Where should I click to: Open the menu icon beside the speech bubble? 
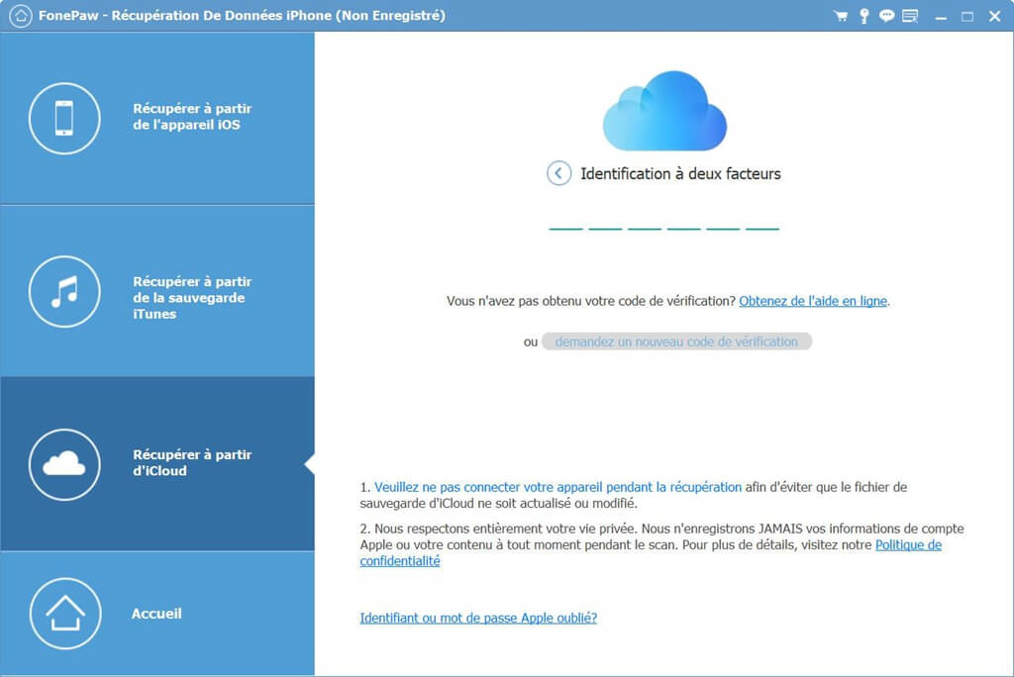(x=910, y=16)
